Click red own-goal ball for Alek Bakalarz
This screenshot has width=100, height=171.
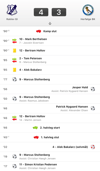point(93,147)
